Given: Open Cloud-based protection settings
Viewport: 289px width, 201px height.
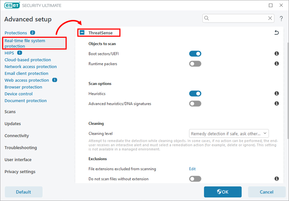Looking at the screenshot, I should [28, 60].
